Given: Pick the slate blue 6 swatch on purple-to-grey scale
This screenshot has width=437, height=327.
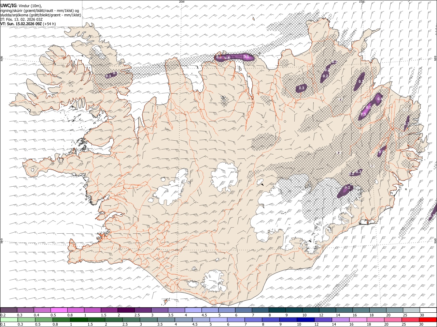Looking at the screenshot, I should click(x=243, y=310).
